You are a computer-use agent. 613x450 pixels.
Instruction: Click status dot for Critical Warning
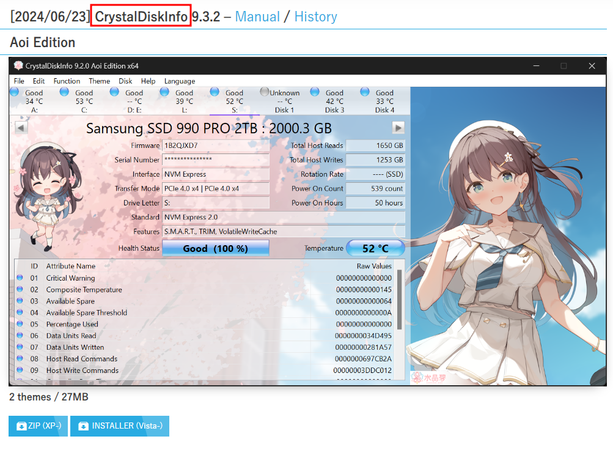[x=20, y=278]
